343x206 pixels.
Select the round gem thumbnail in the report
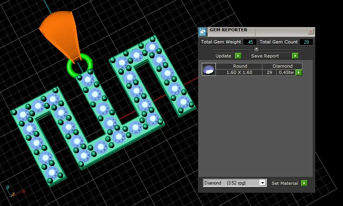click(x=209, y=69)
